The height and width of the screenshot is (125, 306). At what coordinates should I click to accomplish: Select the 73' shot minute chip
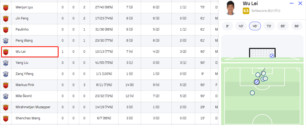269,26
